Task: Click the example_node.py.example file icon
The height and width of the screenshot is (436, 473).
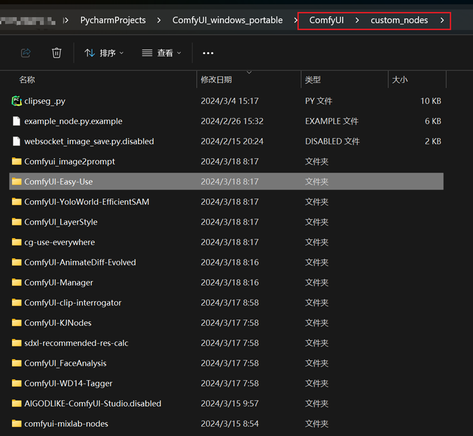Action: tap(17, 121)
